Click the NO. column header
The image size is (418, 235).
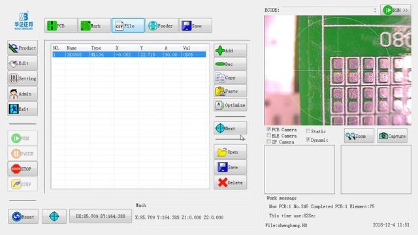point(56,48)
